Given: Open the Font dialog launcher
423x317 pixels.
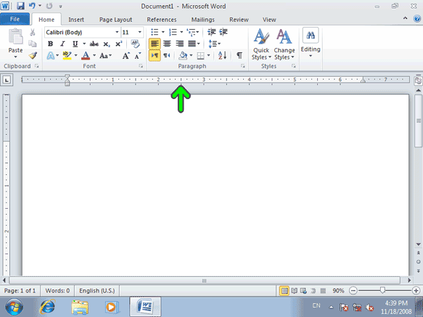Looking at the screenshot, I should (x=141, y=66).
